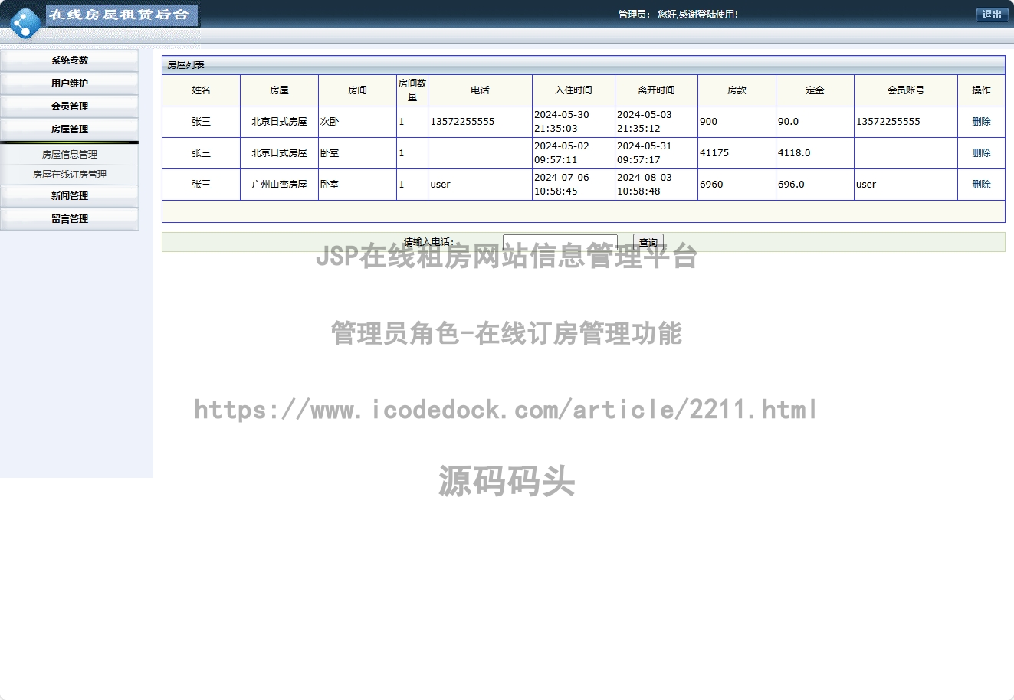This screenshot has height=700, width=1014.
Task: Open the 用户维护 menu
Action: click(70, 83)
